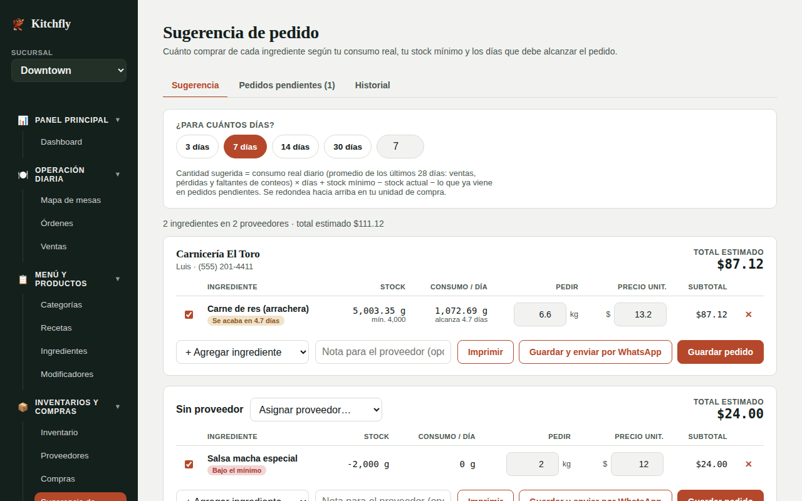Click Guardar pedido for Carnicería El Toro

[x=721, y=352]
